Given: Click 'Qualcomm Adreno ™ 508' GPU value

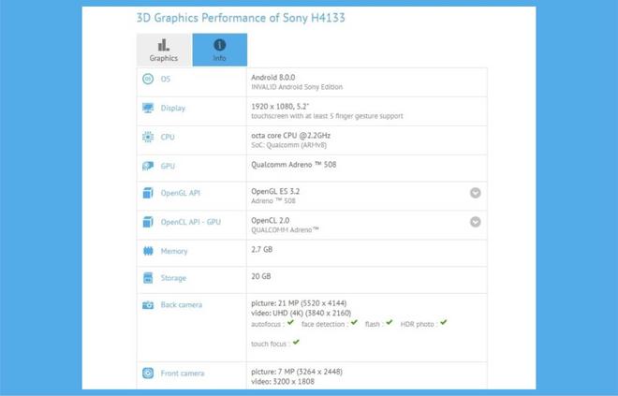Looking at the screenshot, I should tap(294, 165).
